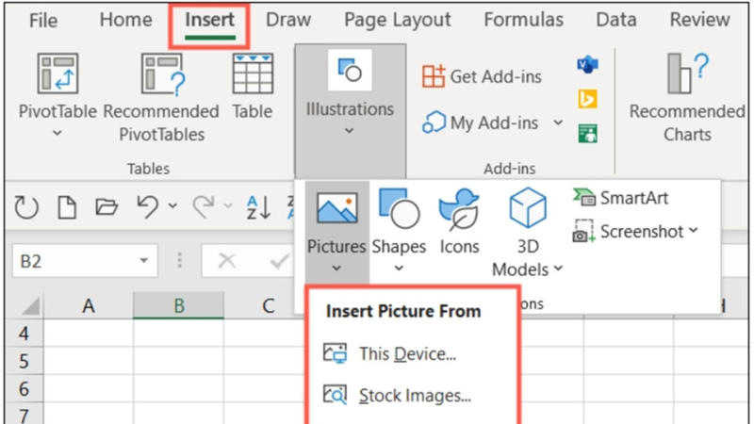754x424 pixels.
Task: Open the Draw tab
Action: tap(288, 20)
